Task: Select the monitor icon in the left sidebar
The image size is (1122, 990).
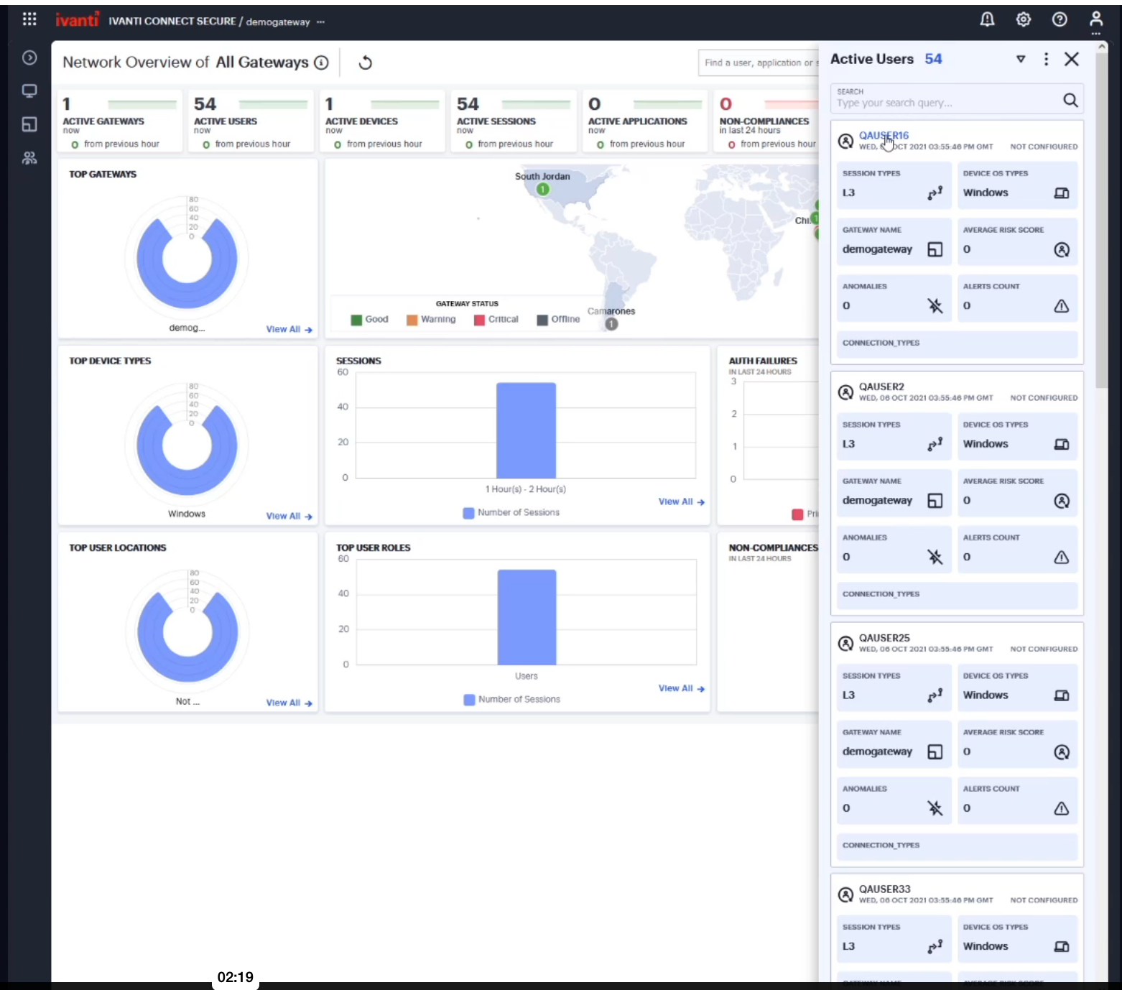Action: pyautogui.click(x=29, y=91)
